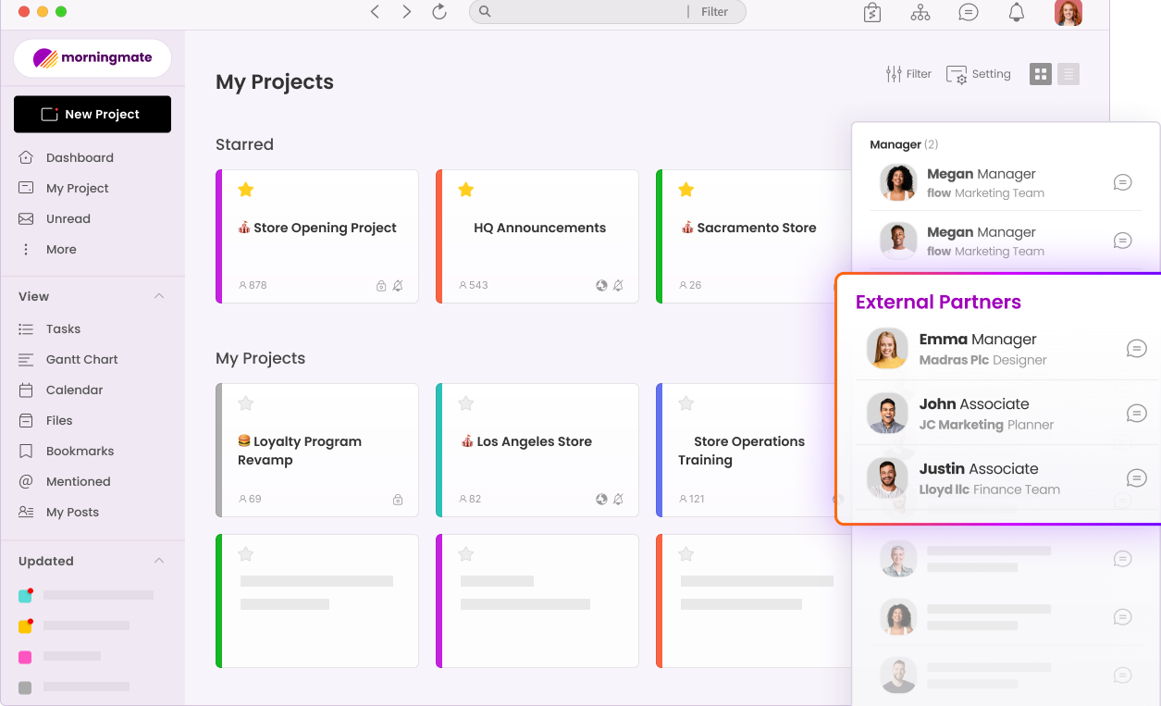Open the organization chart icon
The width and height of the screenshot is (1161, 706).
[920, 12]
